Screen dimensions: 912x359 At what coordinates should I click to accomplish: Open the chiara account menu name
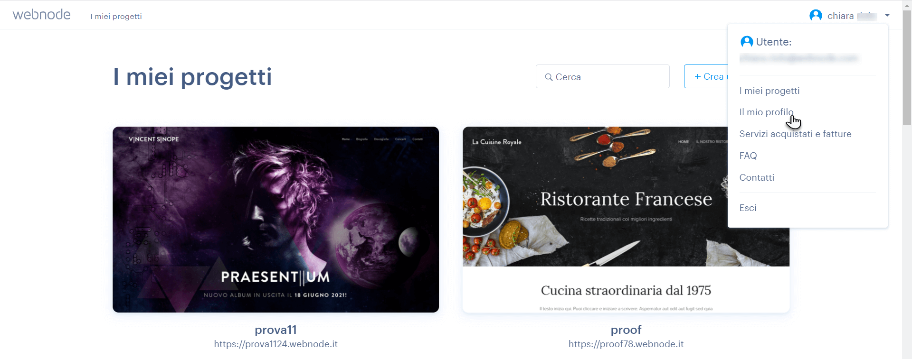[852, 16]
